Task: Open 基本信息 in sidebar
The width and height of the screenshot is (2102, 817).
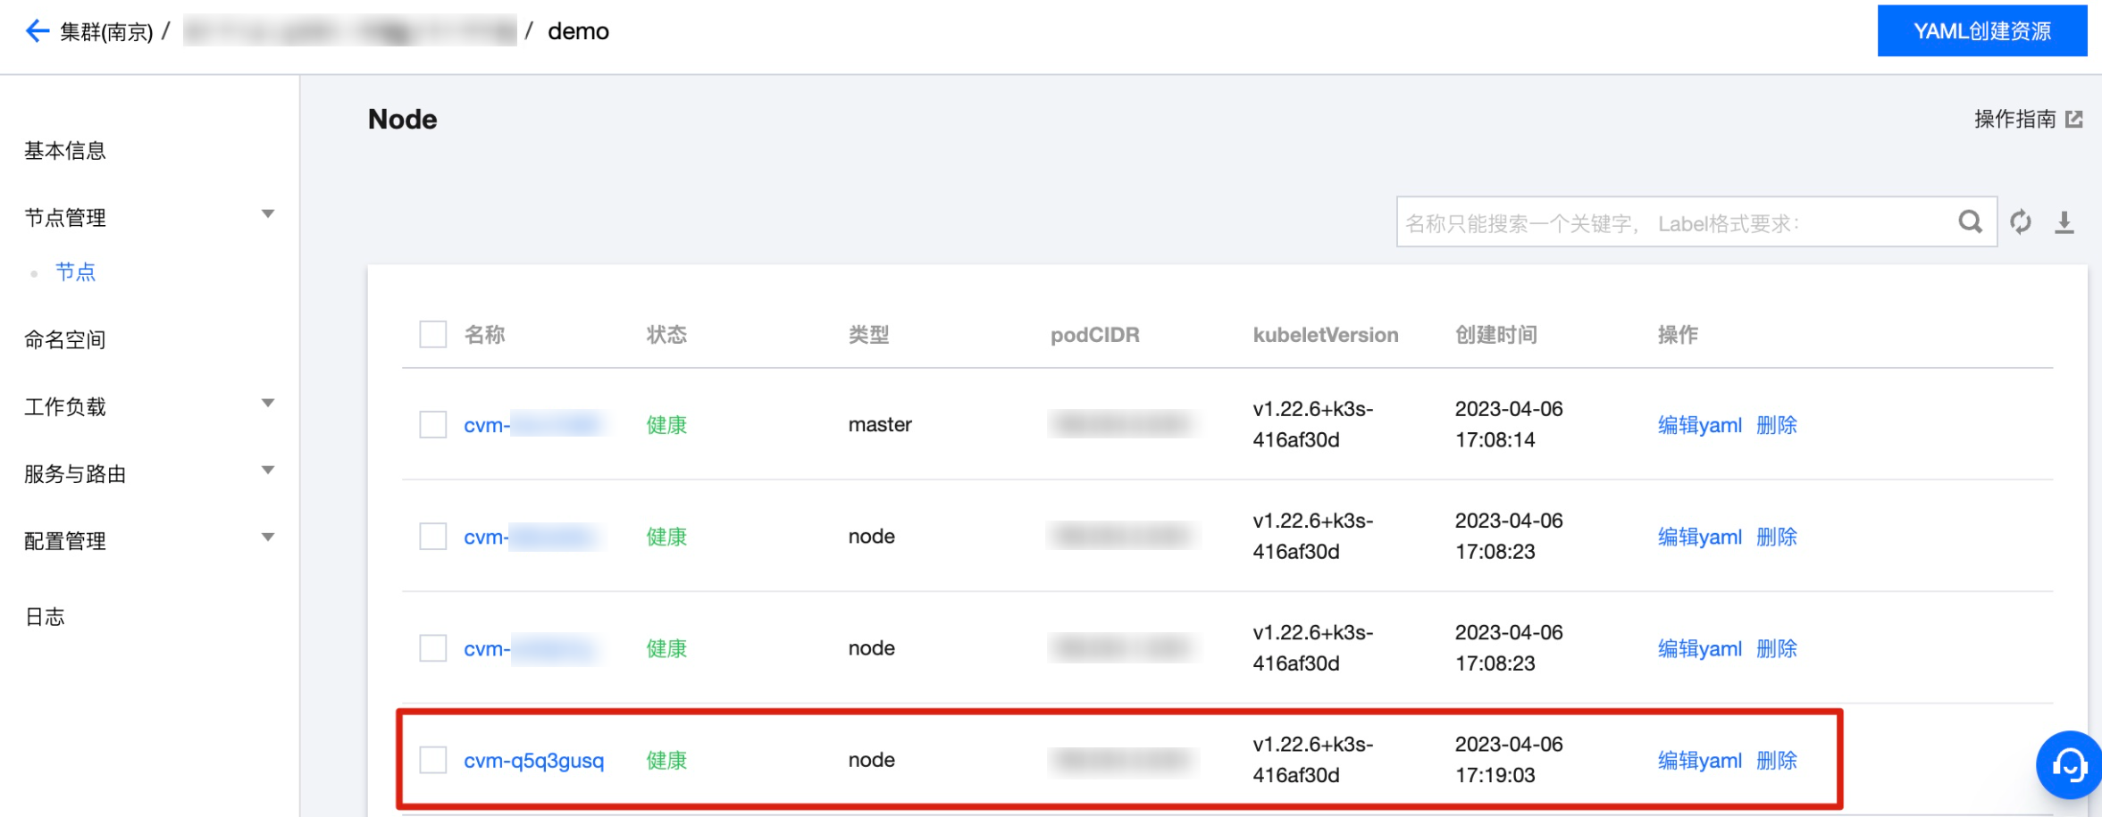Action: 65,151
